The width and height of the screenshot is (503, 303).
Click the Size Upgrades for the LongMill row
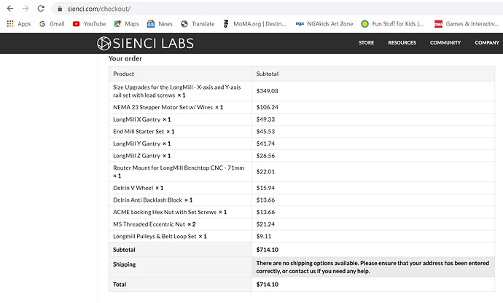click(x=302, y=91)
